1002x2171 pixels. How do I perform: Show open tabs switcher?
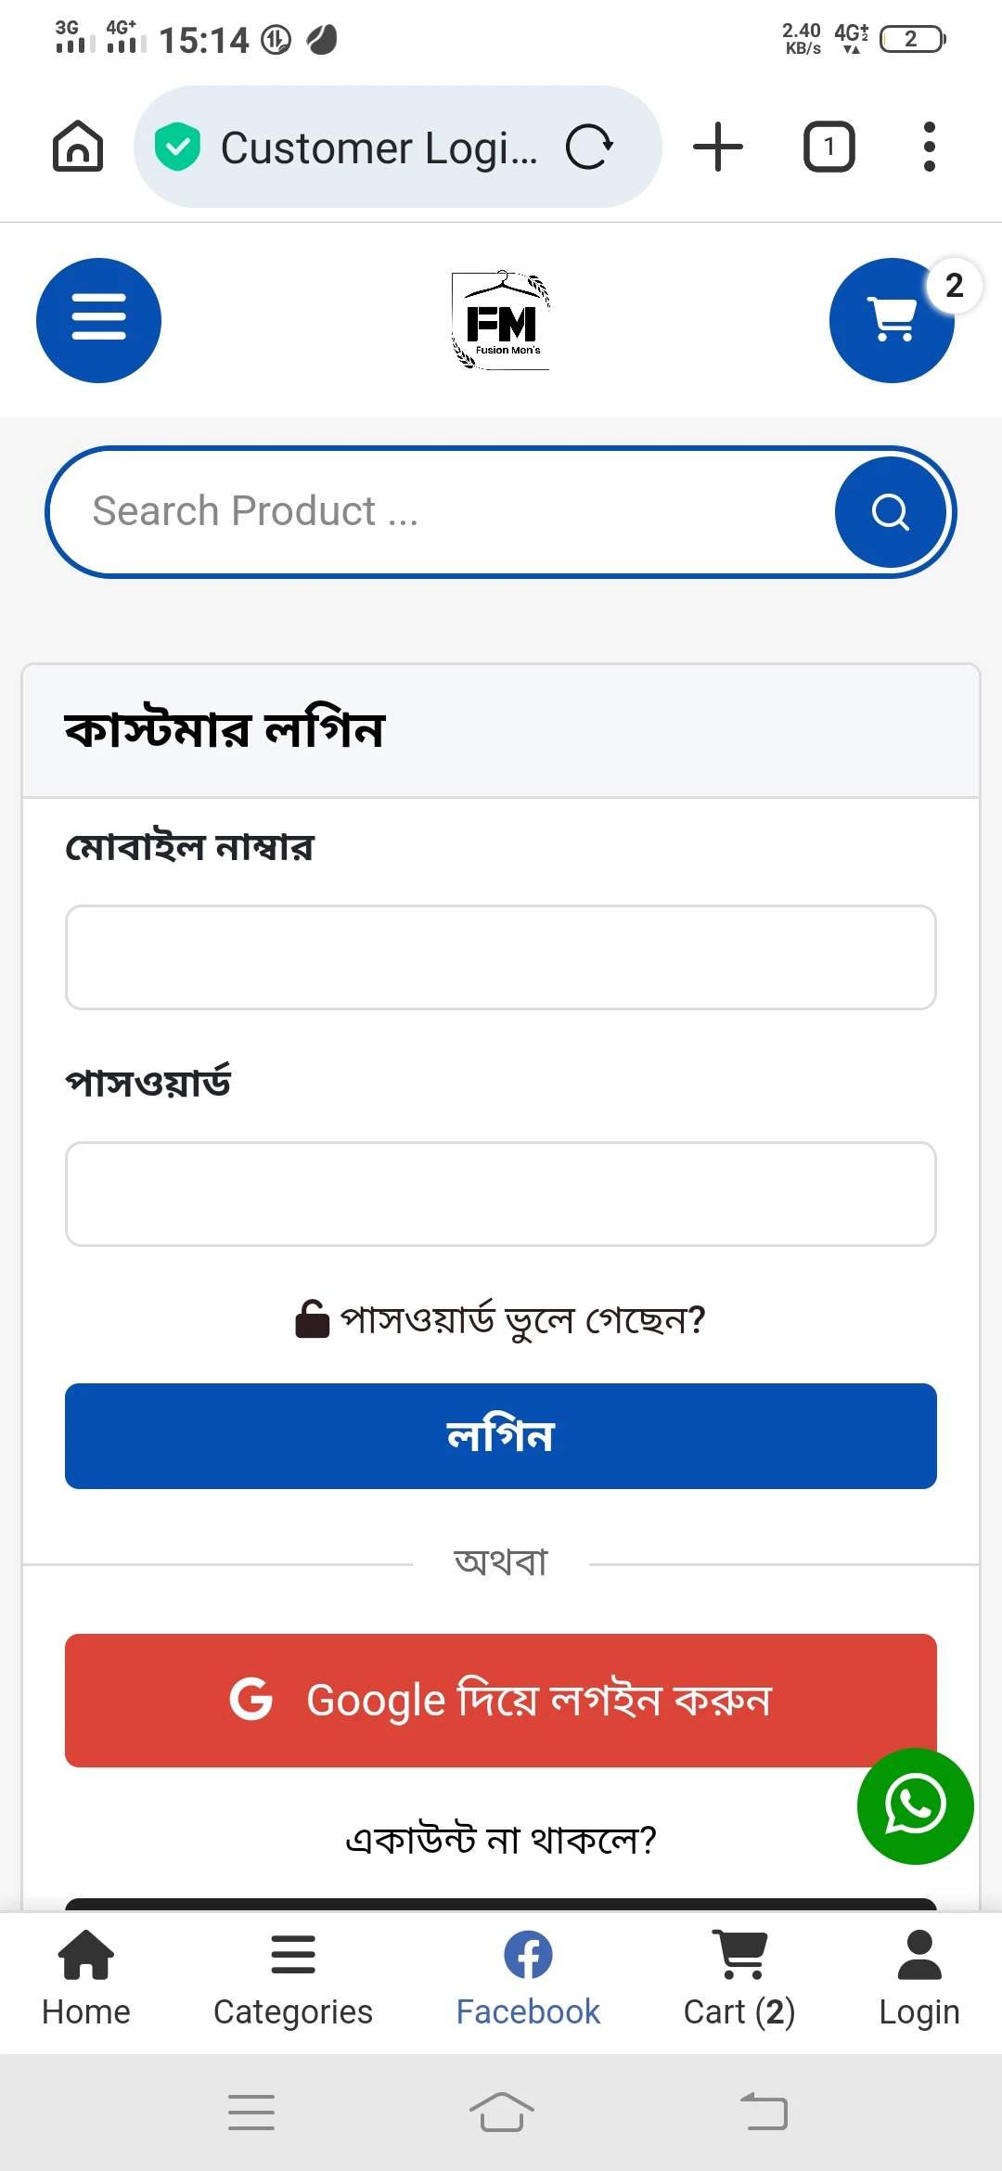coord(829,147)
